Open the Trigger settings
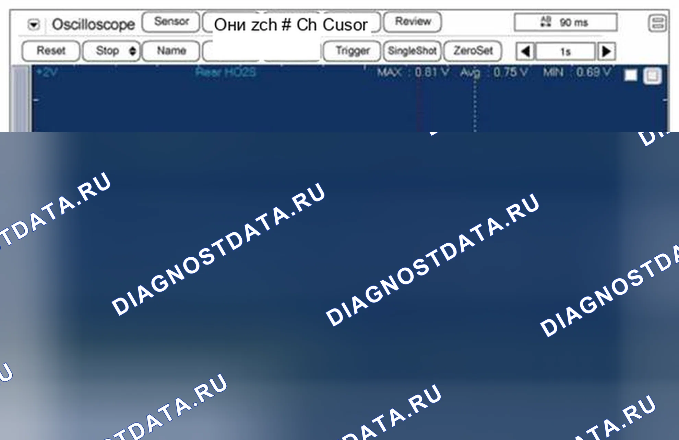This screenshot has width=679, height=440. click(x=352, y=51)
